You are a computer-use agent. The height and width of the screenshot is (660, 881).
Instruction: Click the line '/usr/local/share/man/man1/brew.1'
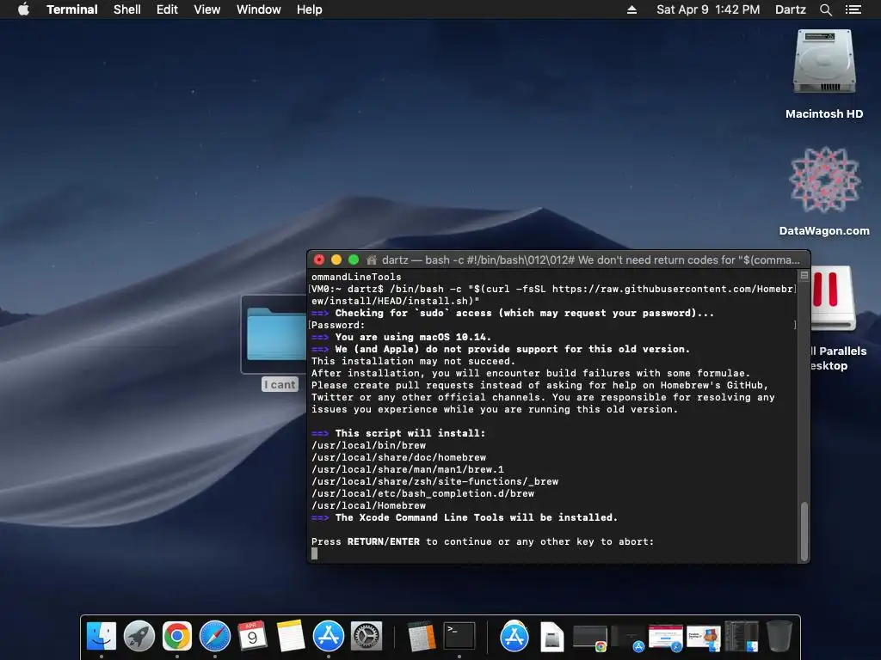(408, 469)
